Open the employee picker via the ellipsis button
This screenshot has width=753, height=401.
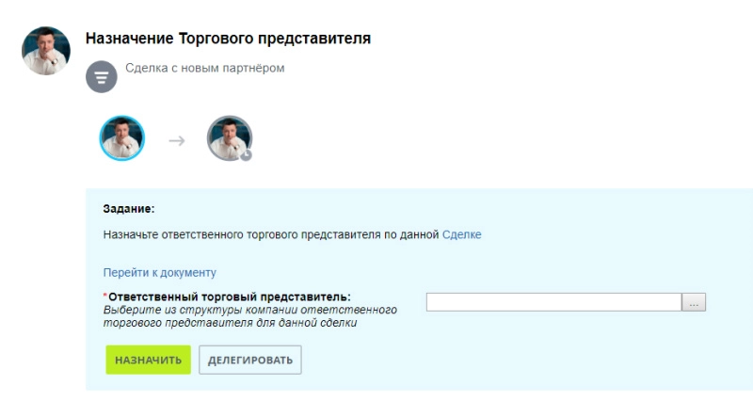[695, 303]
